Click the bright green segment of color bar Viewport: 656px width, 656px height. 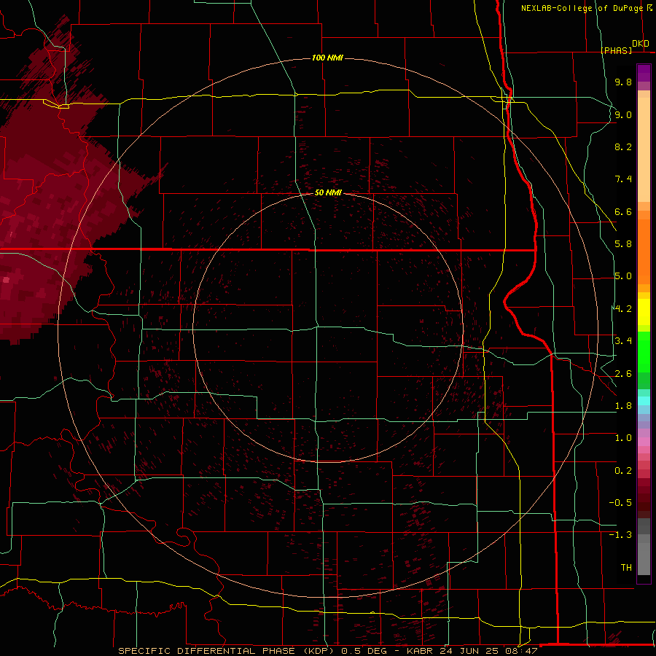(x=644, y=353)
